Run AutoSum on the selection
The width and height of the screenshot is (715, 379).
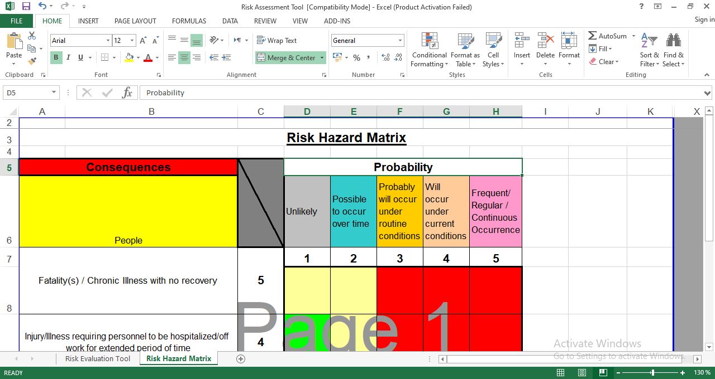pyautogui.click(x=609, y=36)
